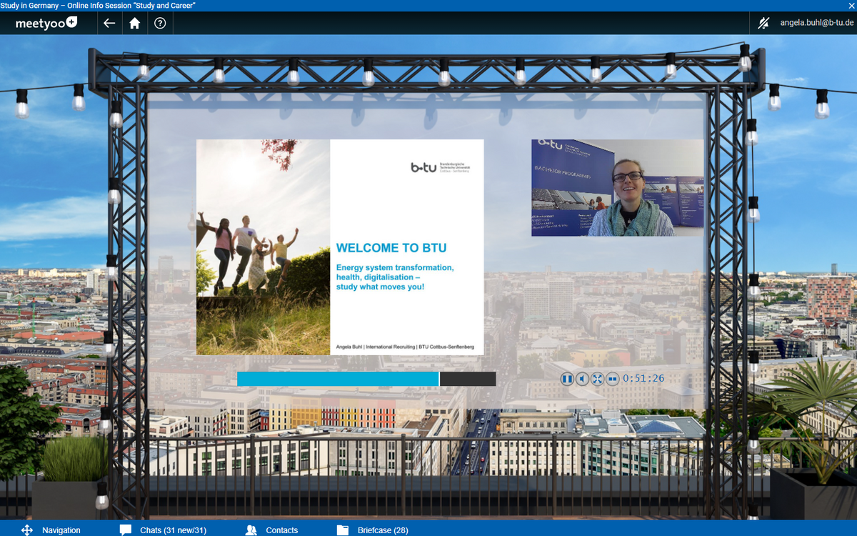Screen dimensions: 857x536
Task: Go back using the arrow icon
Action: (109, 23)
